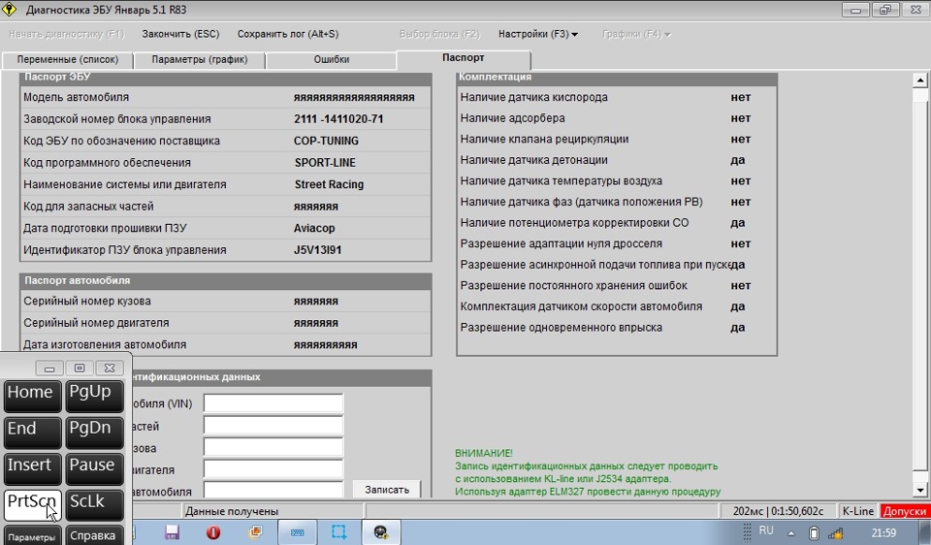Click the red Допуски status indicator
Screen dimensions: 931x545
905,511
